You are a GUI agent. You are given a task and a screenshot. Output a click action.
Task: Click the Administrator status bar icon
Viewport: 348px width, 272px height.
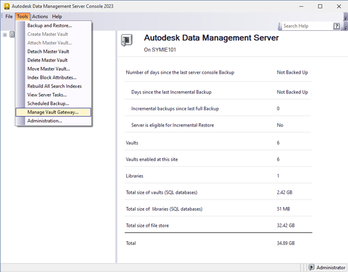(x=312, y=267)
